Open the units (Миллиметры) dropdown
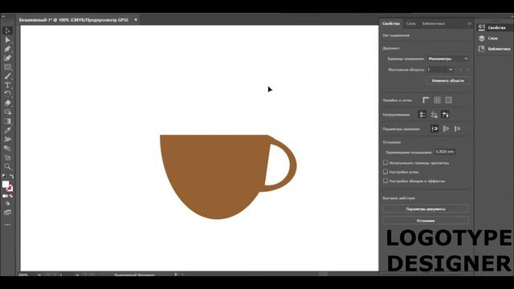This screenshot has width=514, height=289. pyautogui.click(x=448, y=59)
